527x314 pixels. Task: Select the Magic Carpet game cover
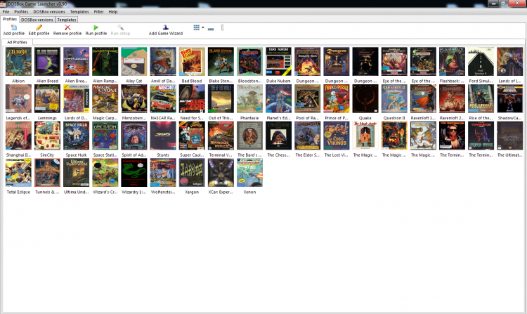click(x=105, y=98)
